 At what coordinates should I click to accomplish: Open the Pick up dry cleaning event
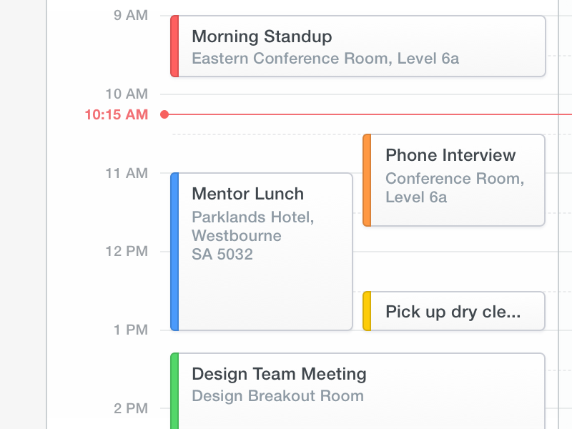click(x=453, y=312)
